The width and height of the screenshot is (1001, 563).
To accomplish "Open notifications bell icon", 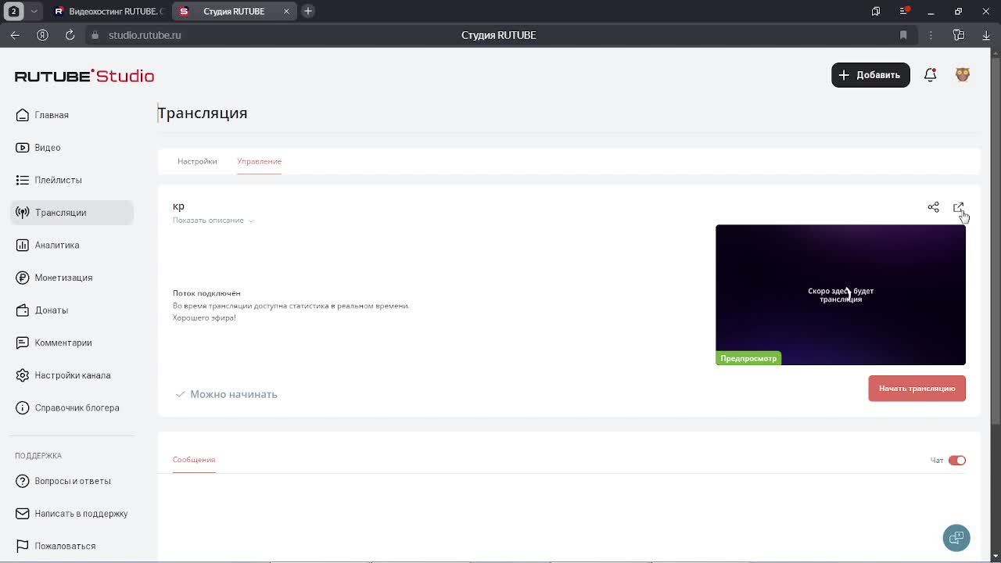I will 930,75.
